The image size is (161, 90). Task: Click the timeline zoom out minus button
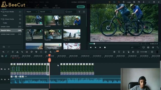click(138, 52)
